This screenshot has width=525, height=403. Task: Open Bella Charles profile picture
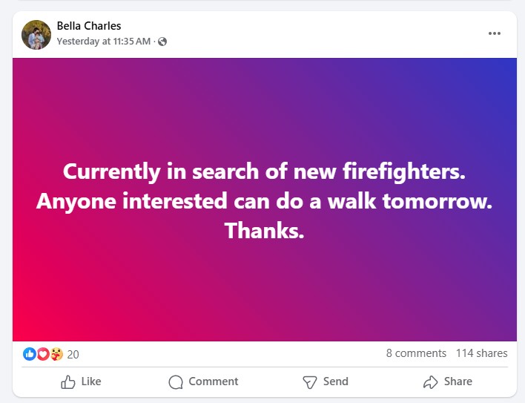coord(36,34)
